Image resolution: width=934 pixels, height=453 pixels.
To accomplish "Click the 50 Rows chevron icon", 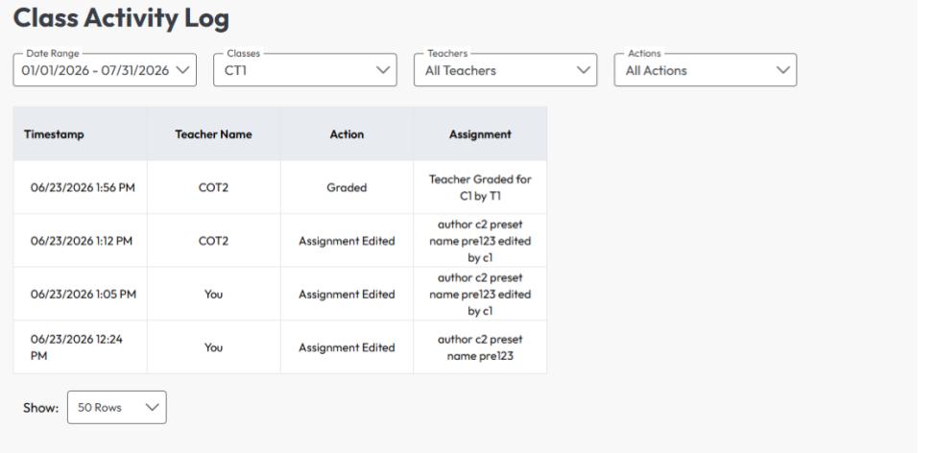I will point(153,407).
